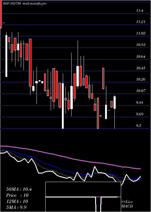Click the 9.69 price axis label
This screenshot has height=212, width=151.
click(140, 114)
